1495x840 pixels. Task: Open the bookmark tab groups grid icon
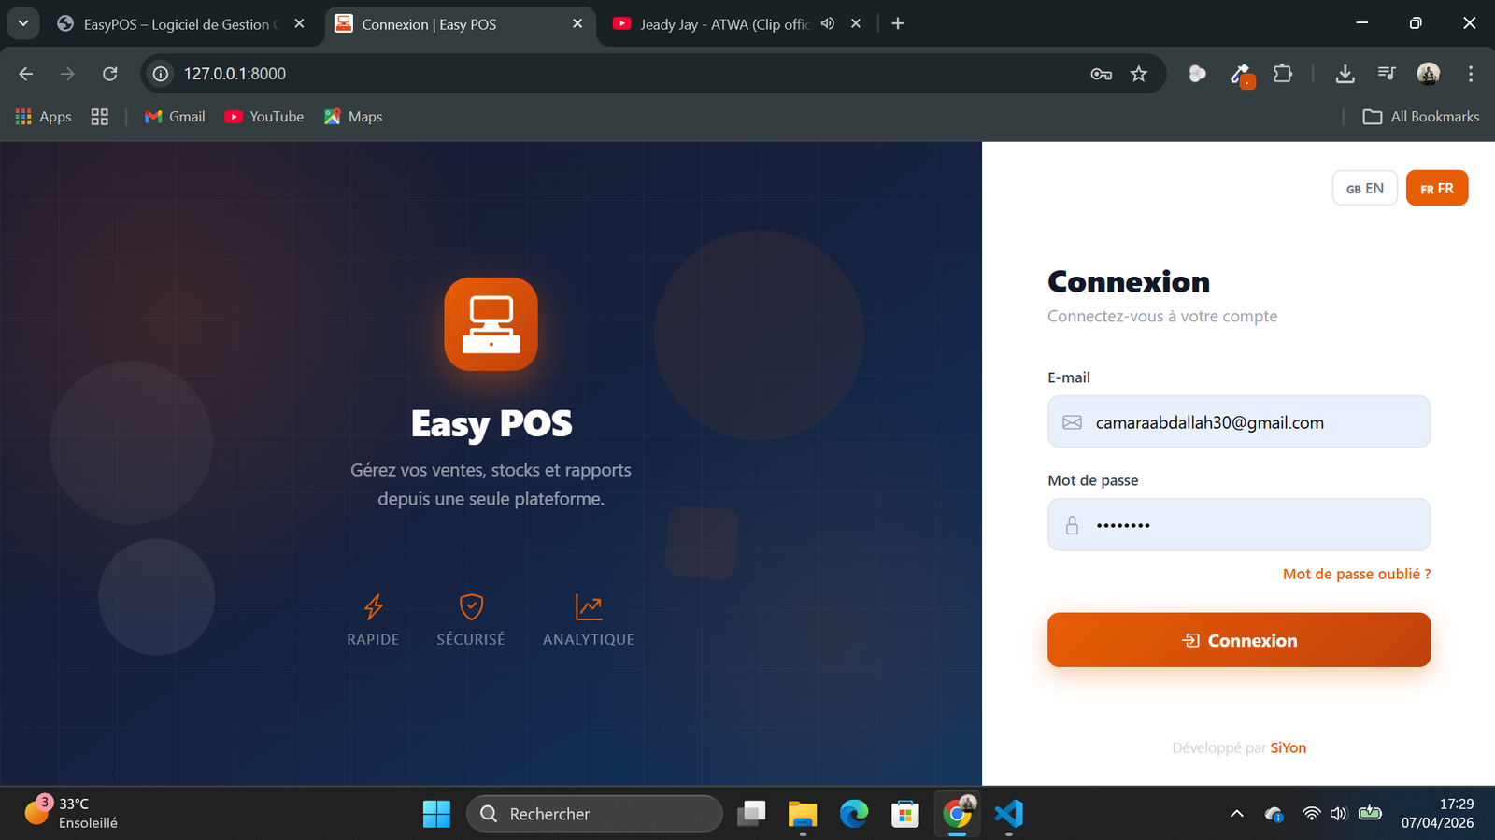point(100,117)
